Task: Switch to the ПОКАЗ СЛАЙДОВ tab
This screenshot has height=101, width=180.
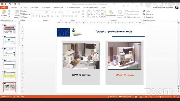Action: pyautogui.click(x=73, y=8)
